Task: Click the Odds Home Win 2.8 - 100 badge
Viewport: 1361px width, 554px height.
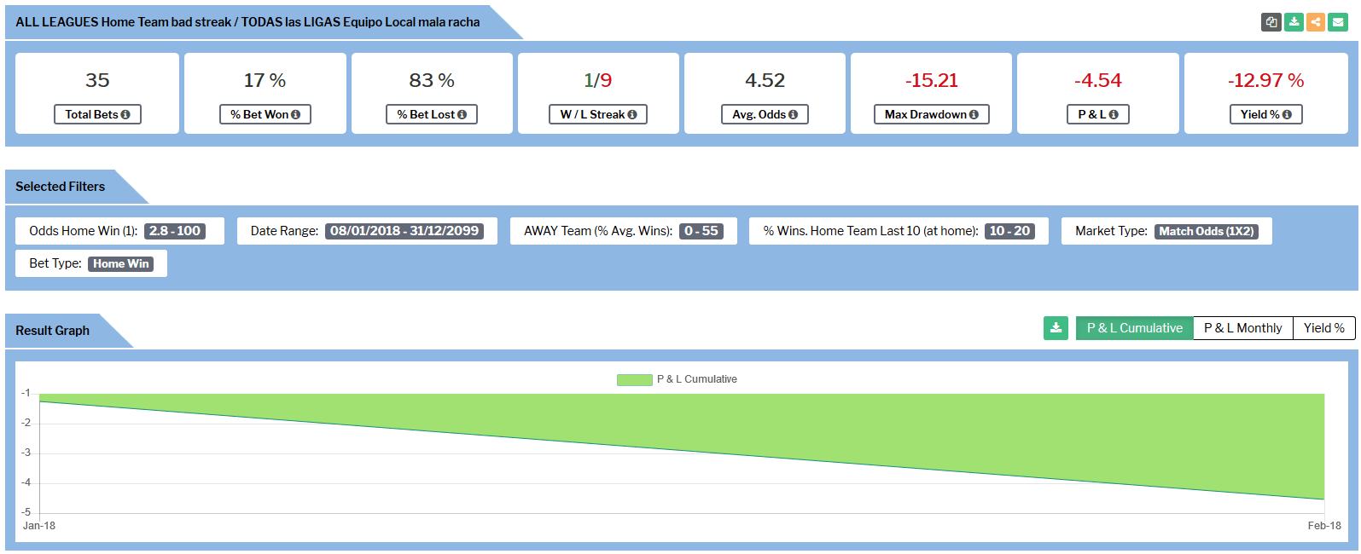Action: [x=175, y=231]
